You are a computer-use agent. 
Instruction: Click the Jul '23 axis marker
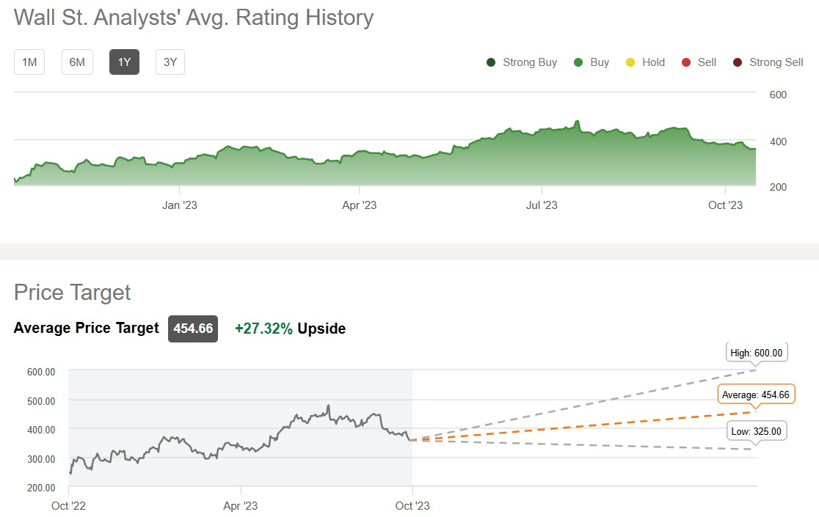pyautogui.click(x=542, y=205)
